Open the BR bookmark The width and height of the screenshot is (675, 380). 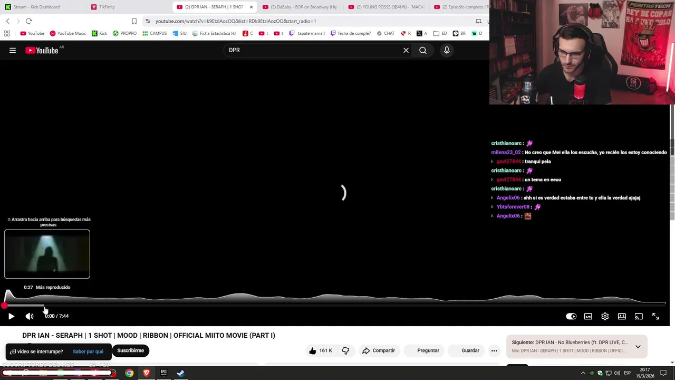click(x=459, y=33)
